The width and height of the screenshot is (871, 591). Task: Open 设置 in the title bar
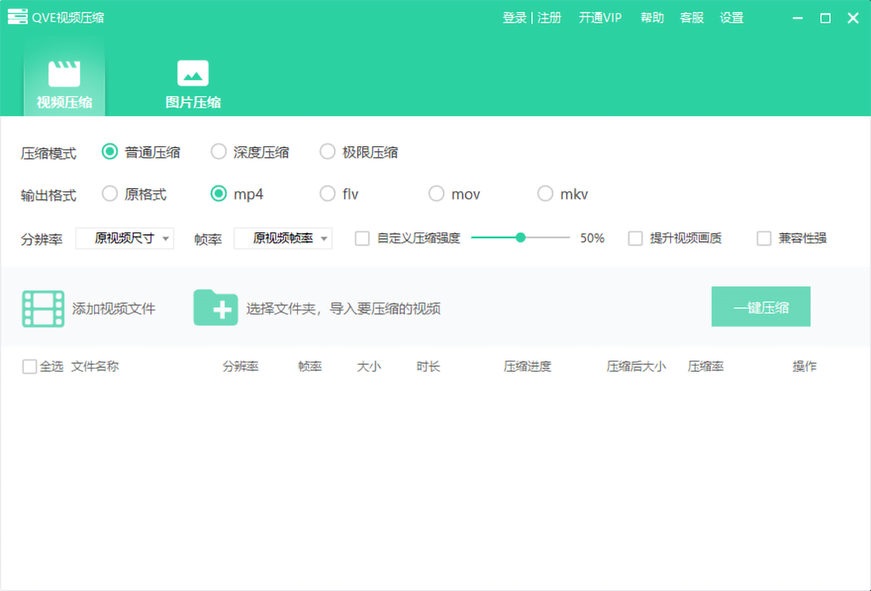(732, 18)
